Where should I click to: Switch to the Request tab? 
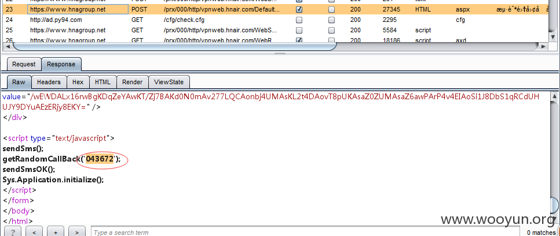pos(24,65)
